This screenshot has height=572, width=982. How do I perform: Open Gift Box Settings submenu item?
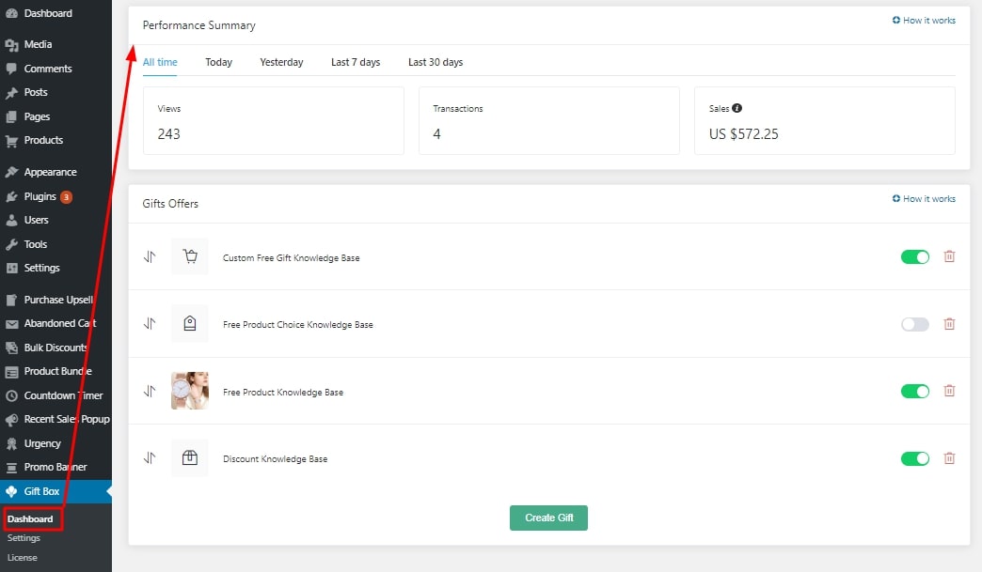[24, 538]
